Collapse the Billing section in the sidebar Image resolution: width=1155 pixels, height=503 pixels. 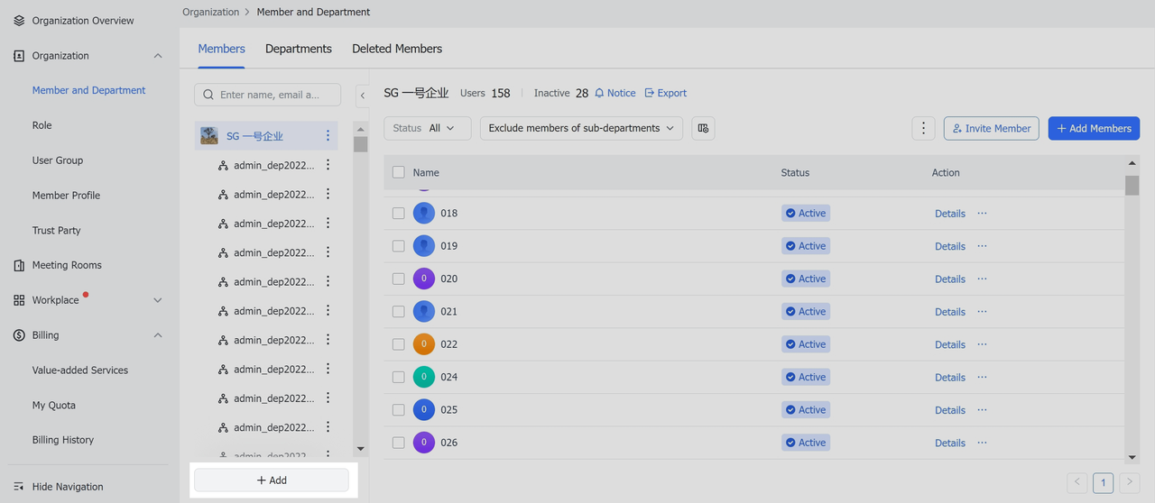pos(158,335)
